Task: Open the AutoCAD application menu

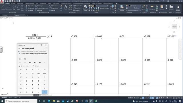Action: pyautogui.click(x=2, y=2)
